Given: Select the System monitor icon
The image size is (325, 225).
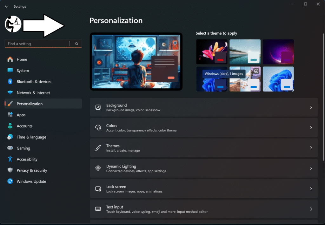Looking at the screenshot, I should coord(10,70).
